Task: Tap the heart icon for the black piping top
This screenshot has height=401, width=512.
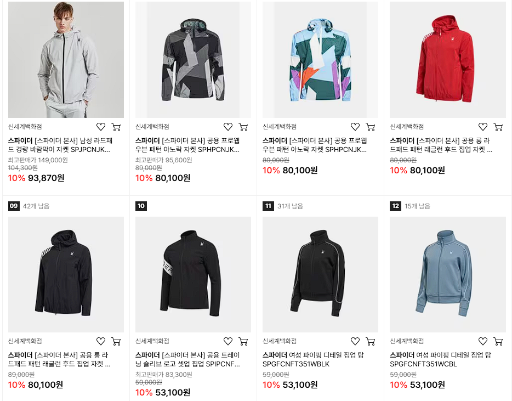Action: (355, 341)
